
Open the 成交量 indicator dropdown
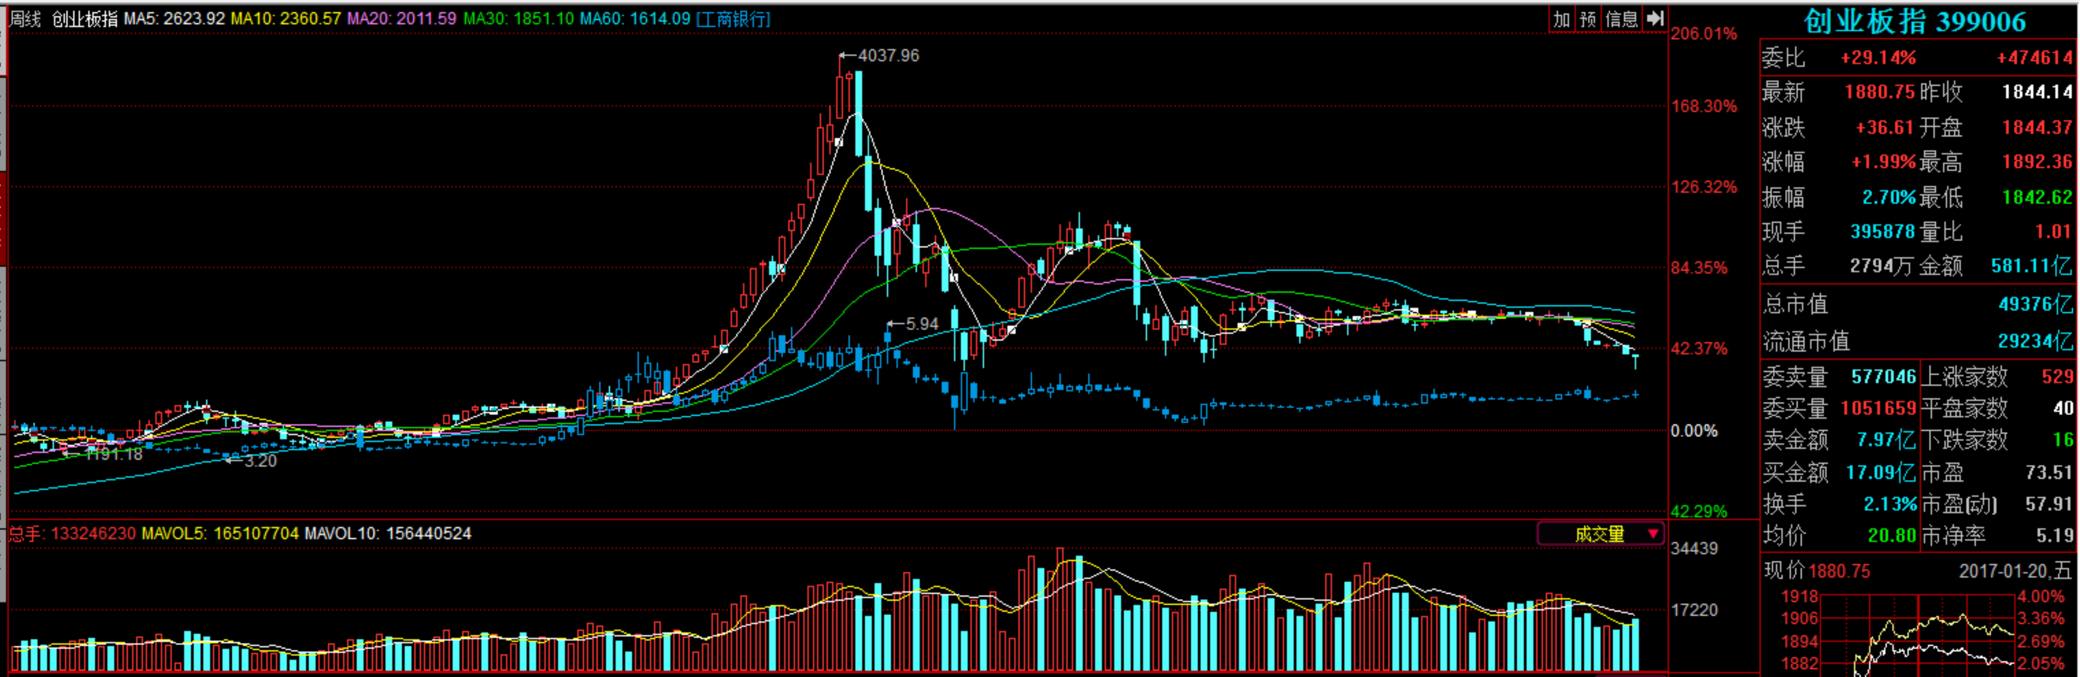[1599, 534]
